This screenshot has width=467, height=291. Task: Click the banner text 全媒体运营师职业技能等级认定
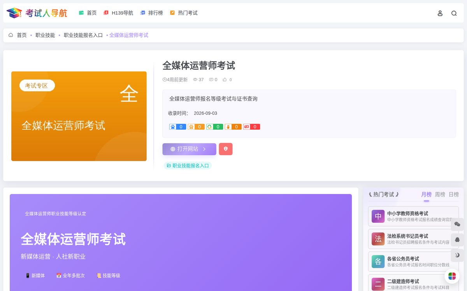click(56, 214)
